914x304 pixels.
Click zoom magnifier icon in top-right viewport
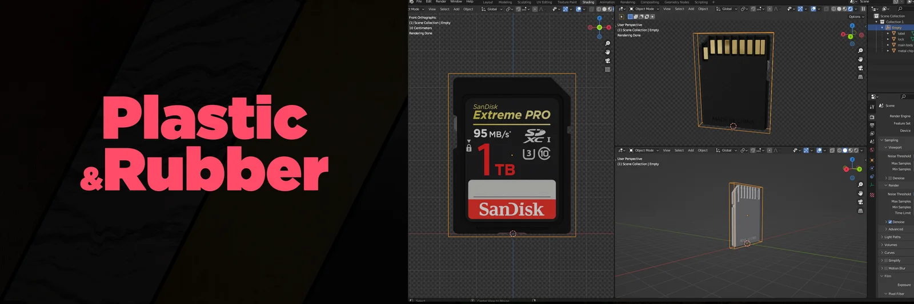tap(860, 51)
